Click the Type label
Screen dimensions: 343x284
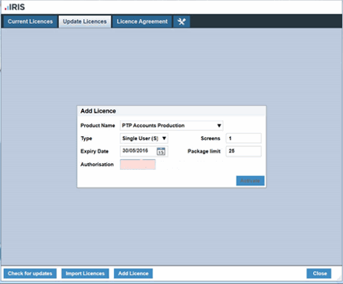(87, 139)
